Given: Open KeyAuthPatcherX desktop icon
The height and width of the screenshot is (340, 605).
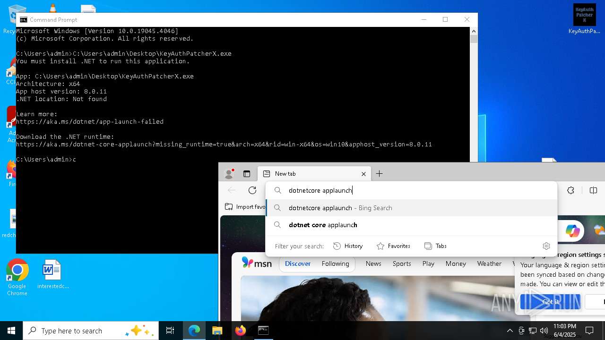Looking at the screenshot, I should (x=585, y=20).
